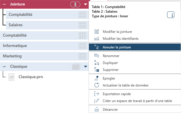Choose Annuler la jointure
Viewport: 181px width, 113px height.
click(135, 47)
